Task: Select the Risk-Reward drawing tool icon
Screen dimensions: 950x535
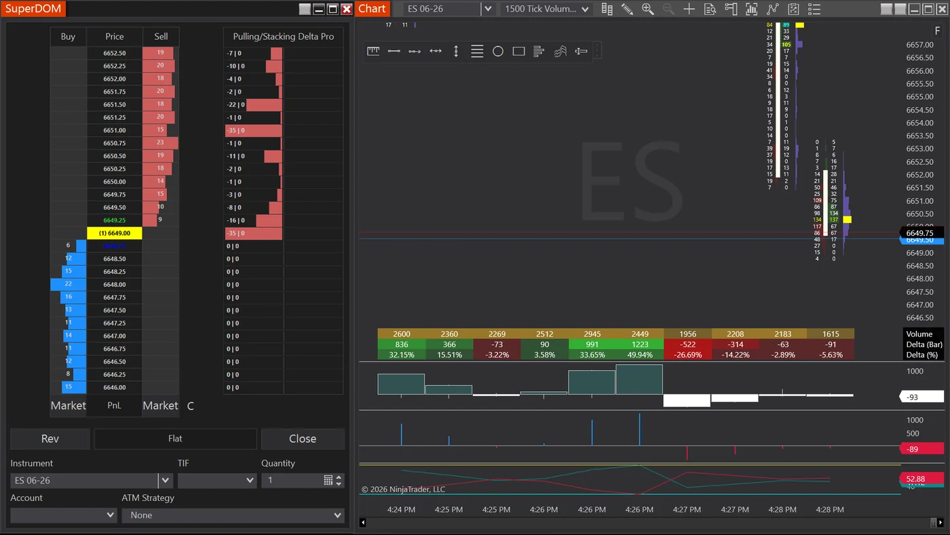Action: click(x=582, y=52)
